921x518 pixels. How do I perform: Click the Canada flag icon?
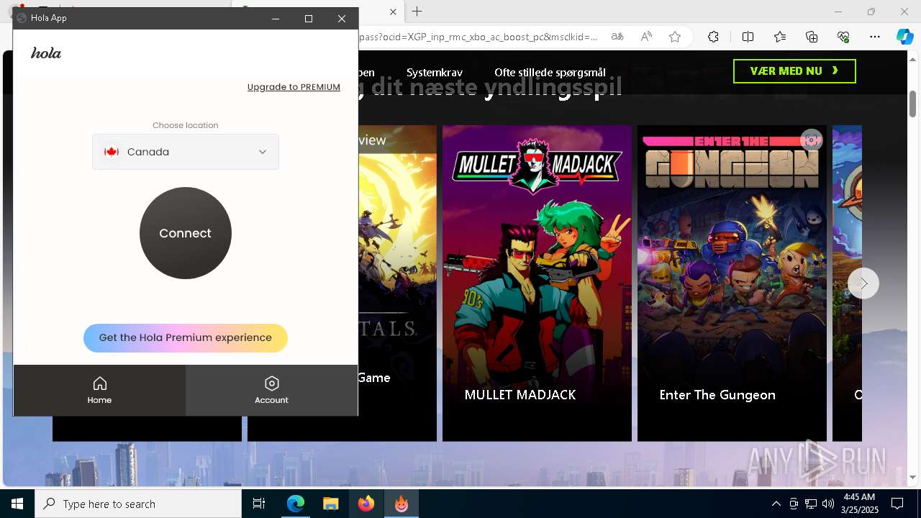pos(111,152)
